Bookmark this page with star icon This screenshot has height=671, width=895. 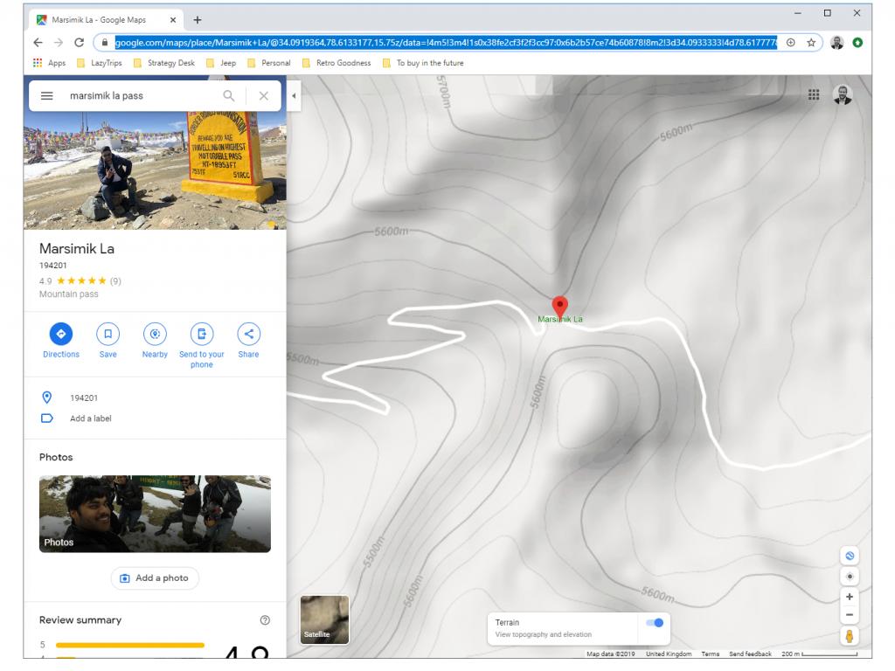pyautogui.click(x=811, y=42)
